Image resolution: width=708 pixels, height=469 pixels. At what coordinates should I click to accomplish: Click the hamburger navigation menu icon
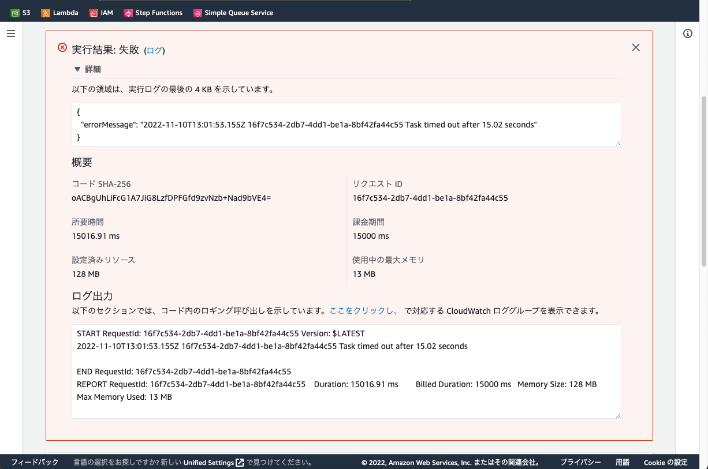(x=10, y=33)
